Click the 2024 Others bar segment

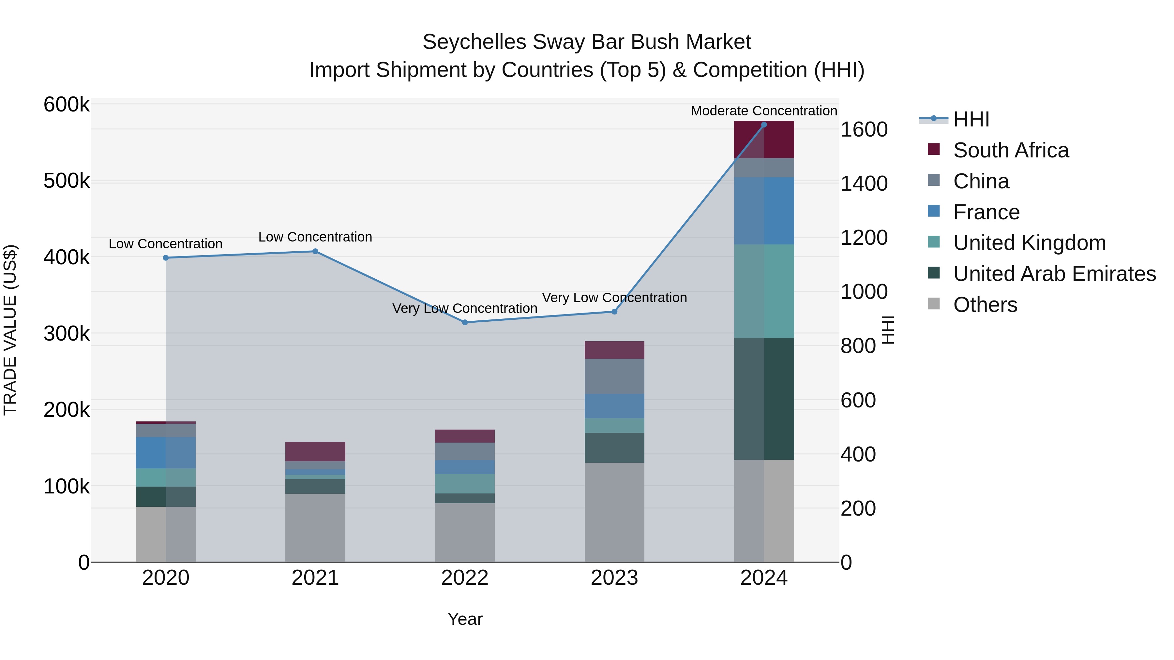pos(764,511)
